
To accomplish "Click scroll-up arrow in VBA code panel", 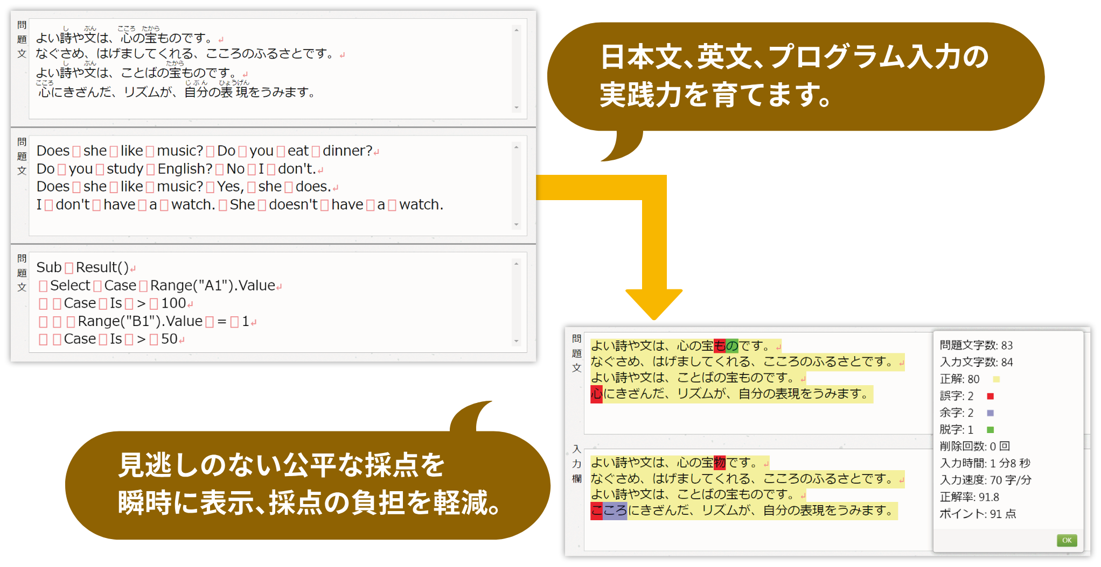I will (x=516, y=264).
